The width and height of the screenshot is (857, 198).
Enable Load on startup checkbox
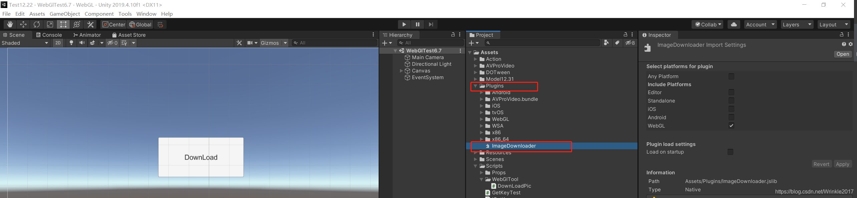pos(730,152)
